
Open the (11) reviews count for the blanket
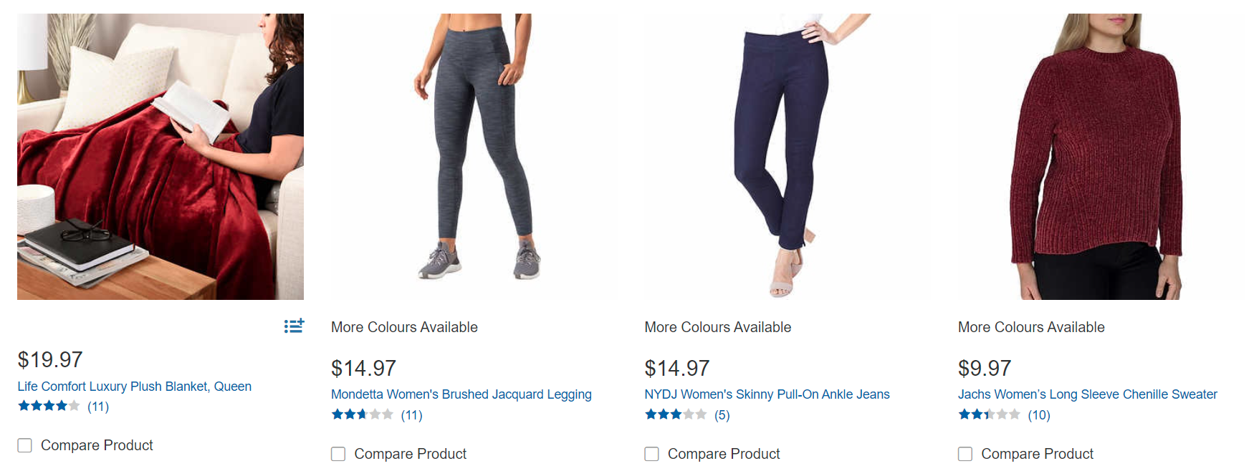(x=98, y=407)
